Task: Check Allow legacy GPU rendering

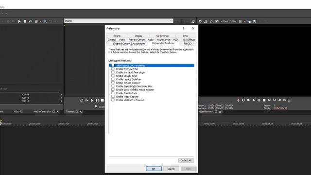Action: (x=113, y=66)
